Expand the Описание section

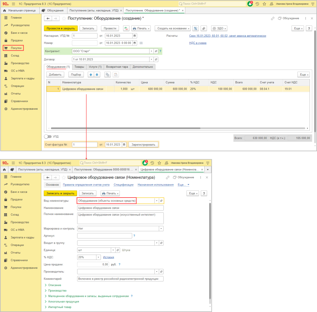54,285
